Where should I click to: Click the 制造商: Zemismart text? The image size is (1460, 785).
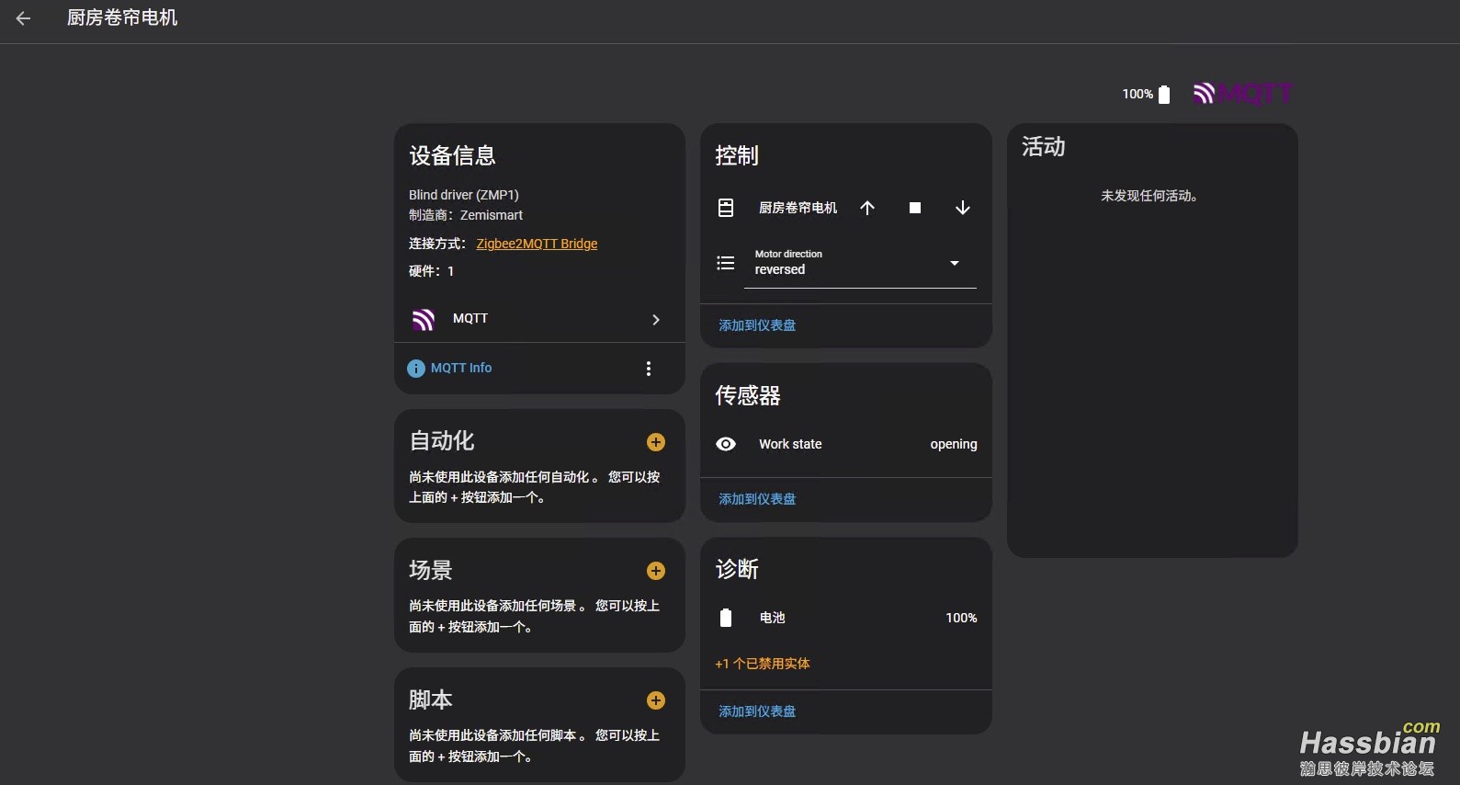pos(466,215)
